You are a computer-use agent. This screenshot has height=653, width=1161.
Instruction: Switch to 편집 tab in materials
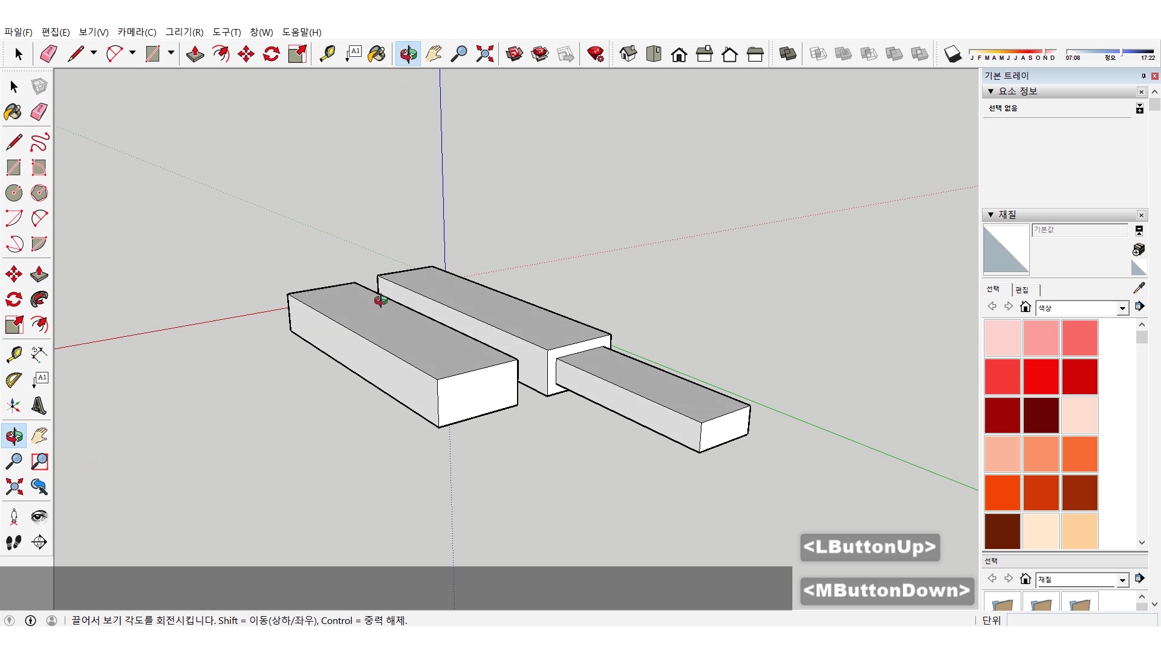(x=1022, y=290)
